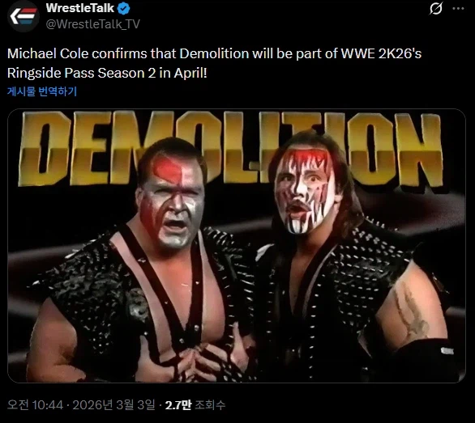This screenshot has width=475, height=423.
Task: Click the 2026년 3월 3일 date
Action: [113, 404]
